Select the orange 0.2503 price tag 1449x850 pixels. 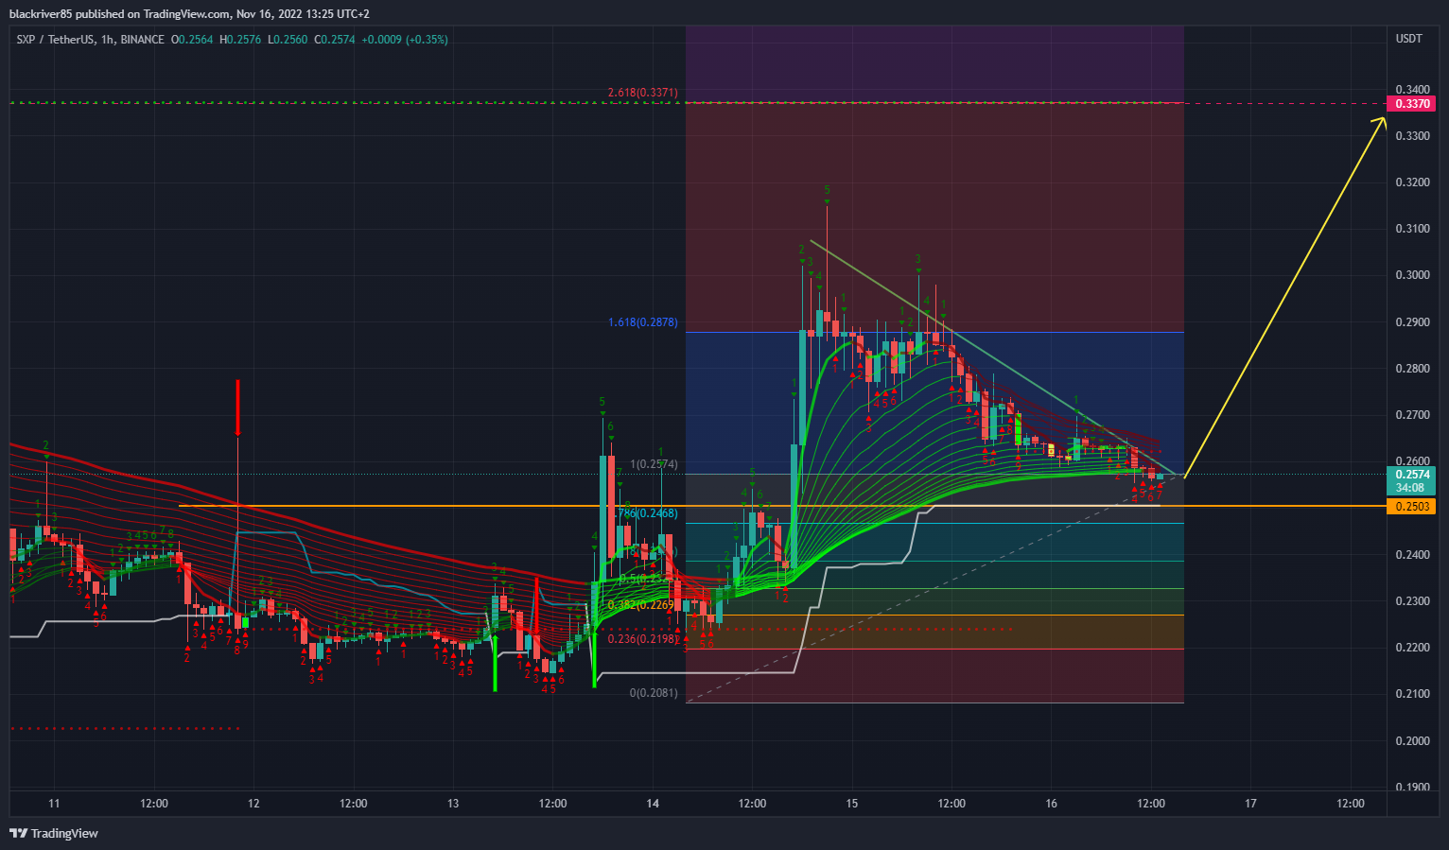point(1412,507)
